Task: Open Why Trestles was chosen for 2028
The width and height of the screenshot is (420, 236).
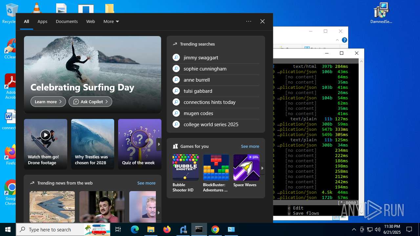Action: click(x=93, y=144)
